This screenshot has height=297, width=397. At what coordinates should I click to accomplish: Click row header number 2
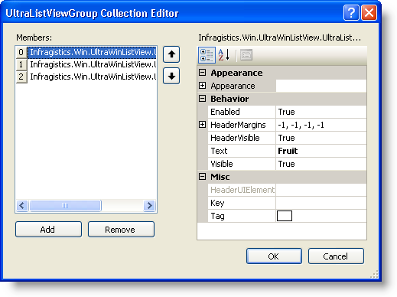[x=21, y=77]
